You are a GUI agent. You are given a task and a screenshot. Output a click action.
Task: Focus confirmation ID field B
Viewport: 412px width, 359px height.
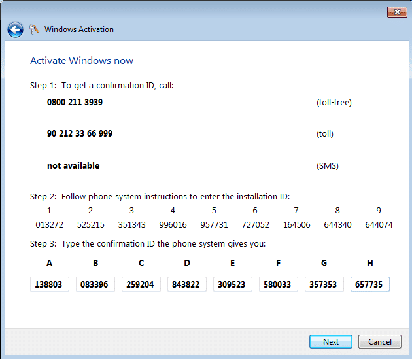coord(95,284)
